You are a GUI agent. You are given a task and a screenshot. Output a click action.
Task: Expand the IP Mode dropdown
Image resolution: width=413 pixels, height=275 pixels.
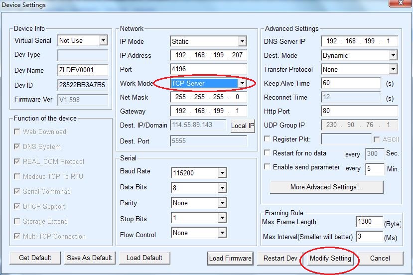[x=242, y=41]
